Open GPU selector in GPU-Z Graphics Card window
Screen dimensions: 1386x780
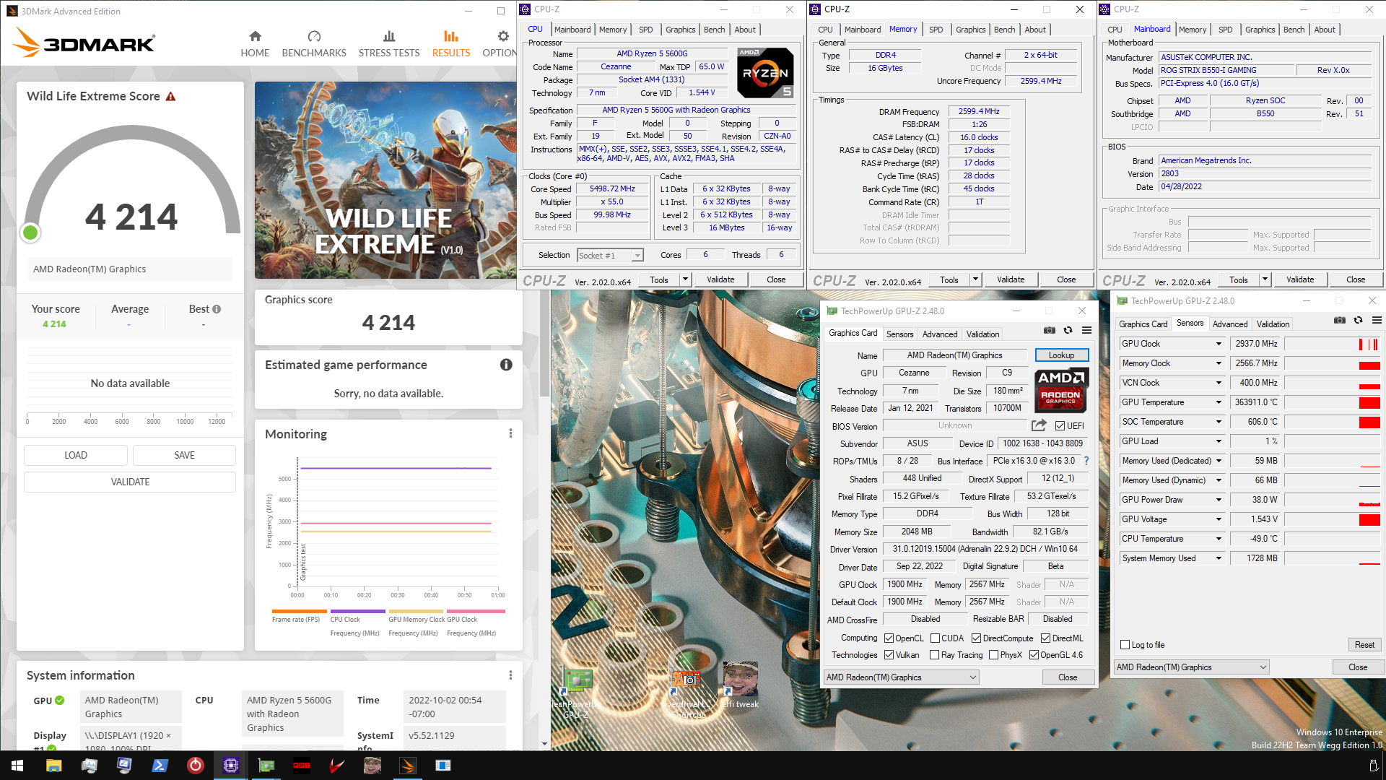point(902,677)
